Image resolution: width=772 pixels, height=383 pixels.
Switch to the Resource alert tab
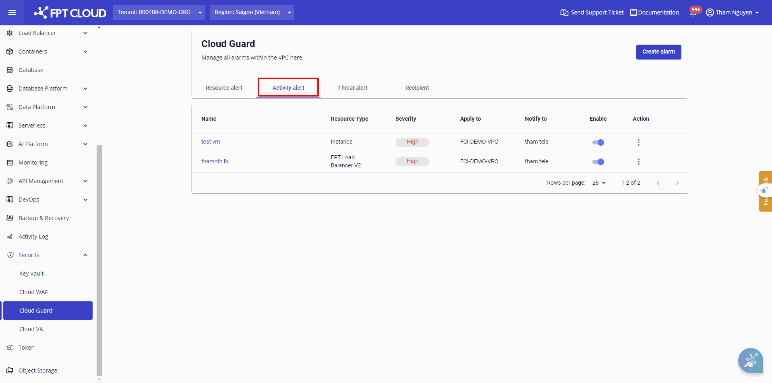click(224, 88)
